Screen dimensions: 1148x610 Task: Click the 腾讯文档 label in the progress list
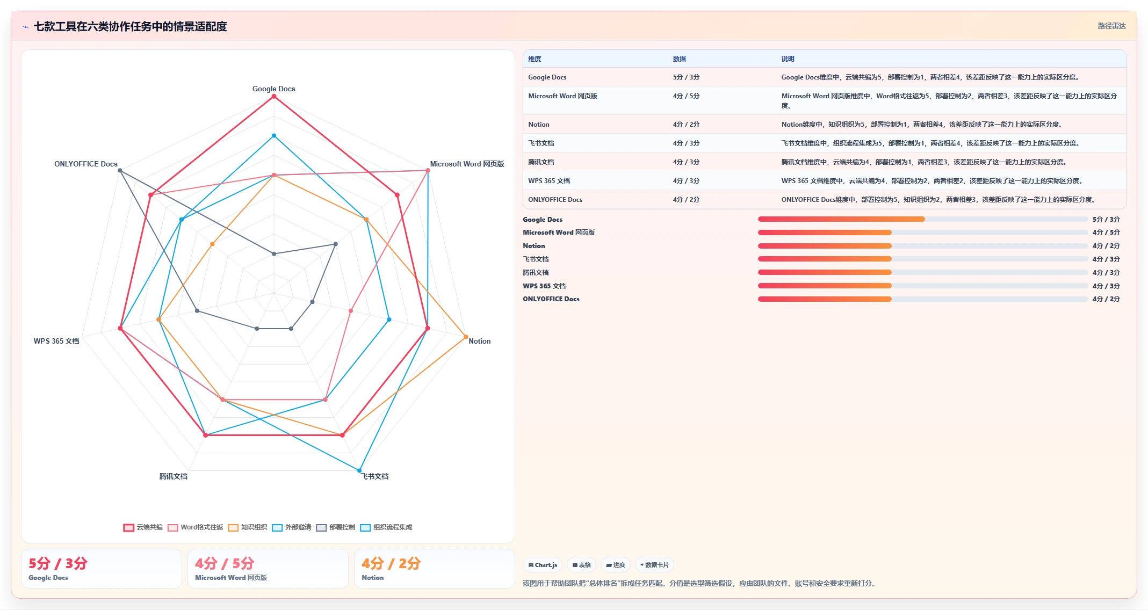pos(536,273)
